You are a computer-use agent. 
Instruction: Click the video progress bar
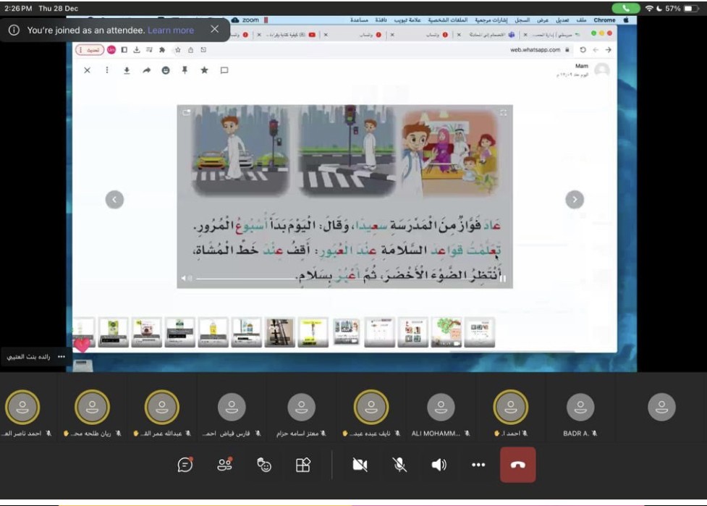tap(340, 278)
